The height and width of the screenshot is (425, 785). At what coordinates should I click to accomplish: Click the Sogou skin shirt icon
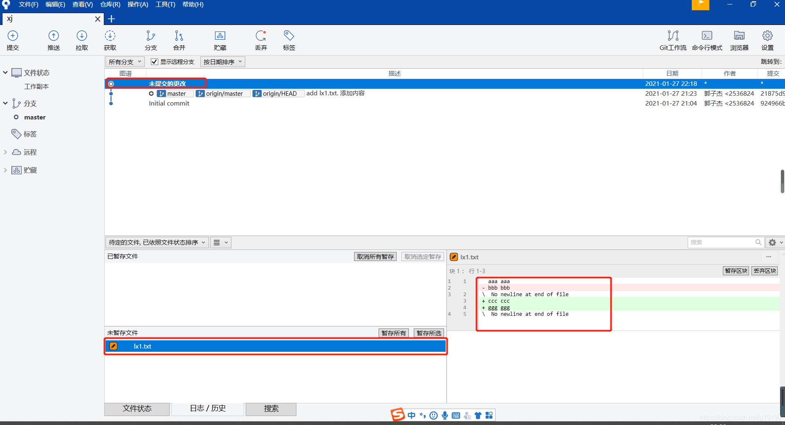click(x=478, y=416)
